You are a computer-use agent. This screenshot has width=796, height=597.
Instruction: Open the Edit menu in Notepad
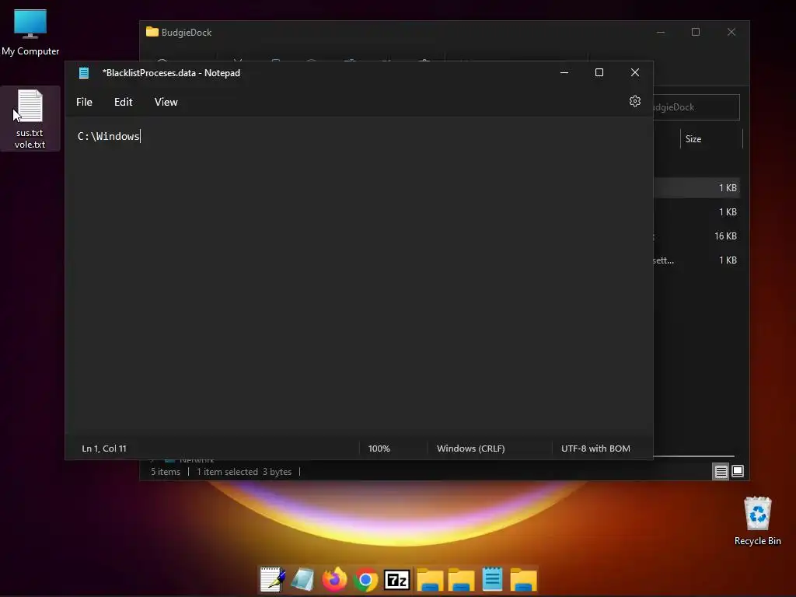tap(124, 102)
